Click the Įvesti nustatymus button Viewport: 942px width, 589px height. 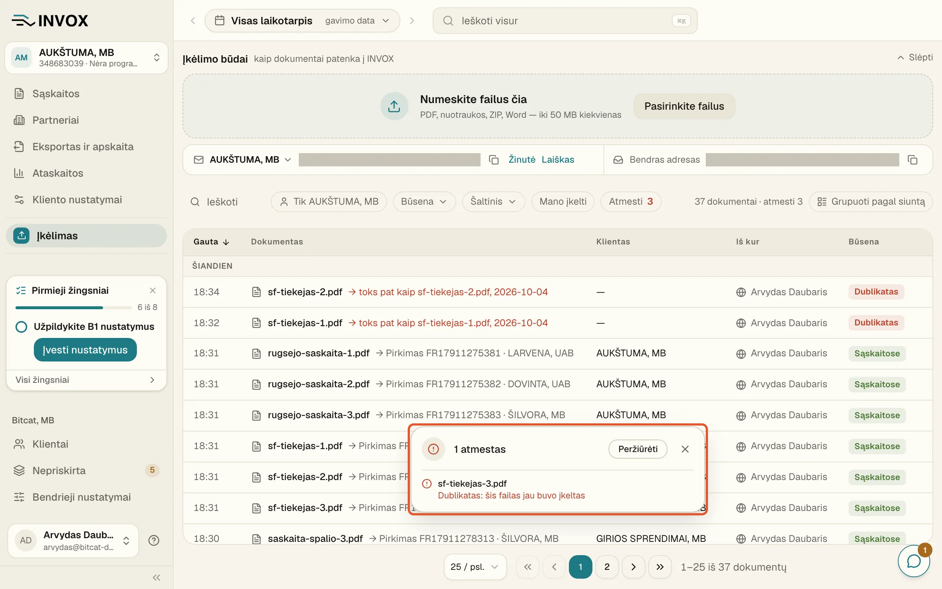coord(85,350)
